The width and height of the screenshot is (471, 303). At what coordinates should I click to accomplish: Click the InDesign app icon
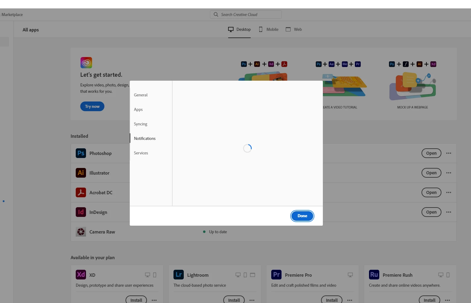(81, 212)
